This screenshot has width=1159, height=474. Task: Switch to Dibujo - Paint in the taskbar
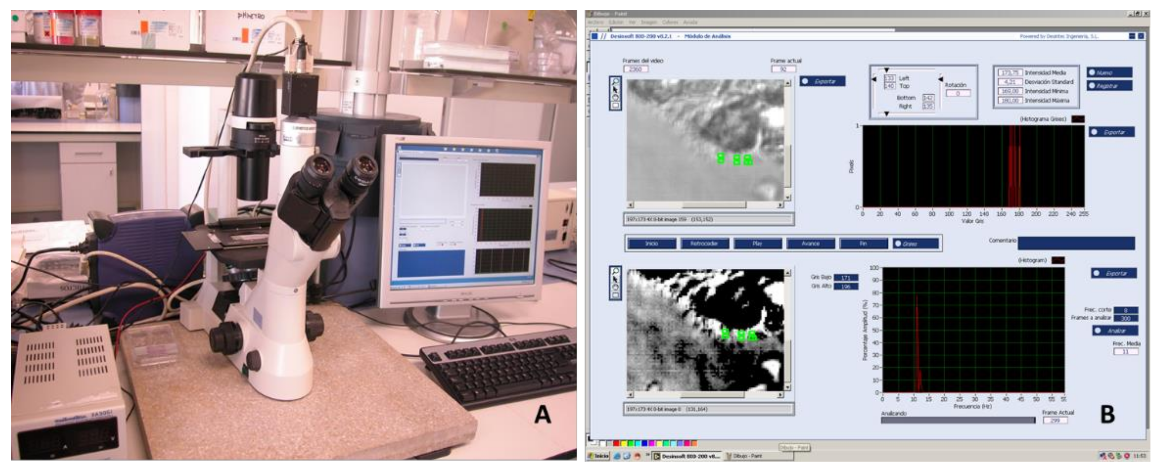coord(759,456)
